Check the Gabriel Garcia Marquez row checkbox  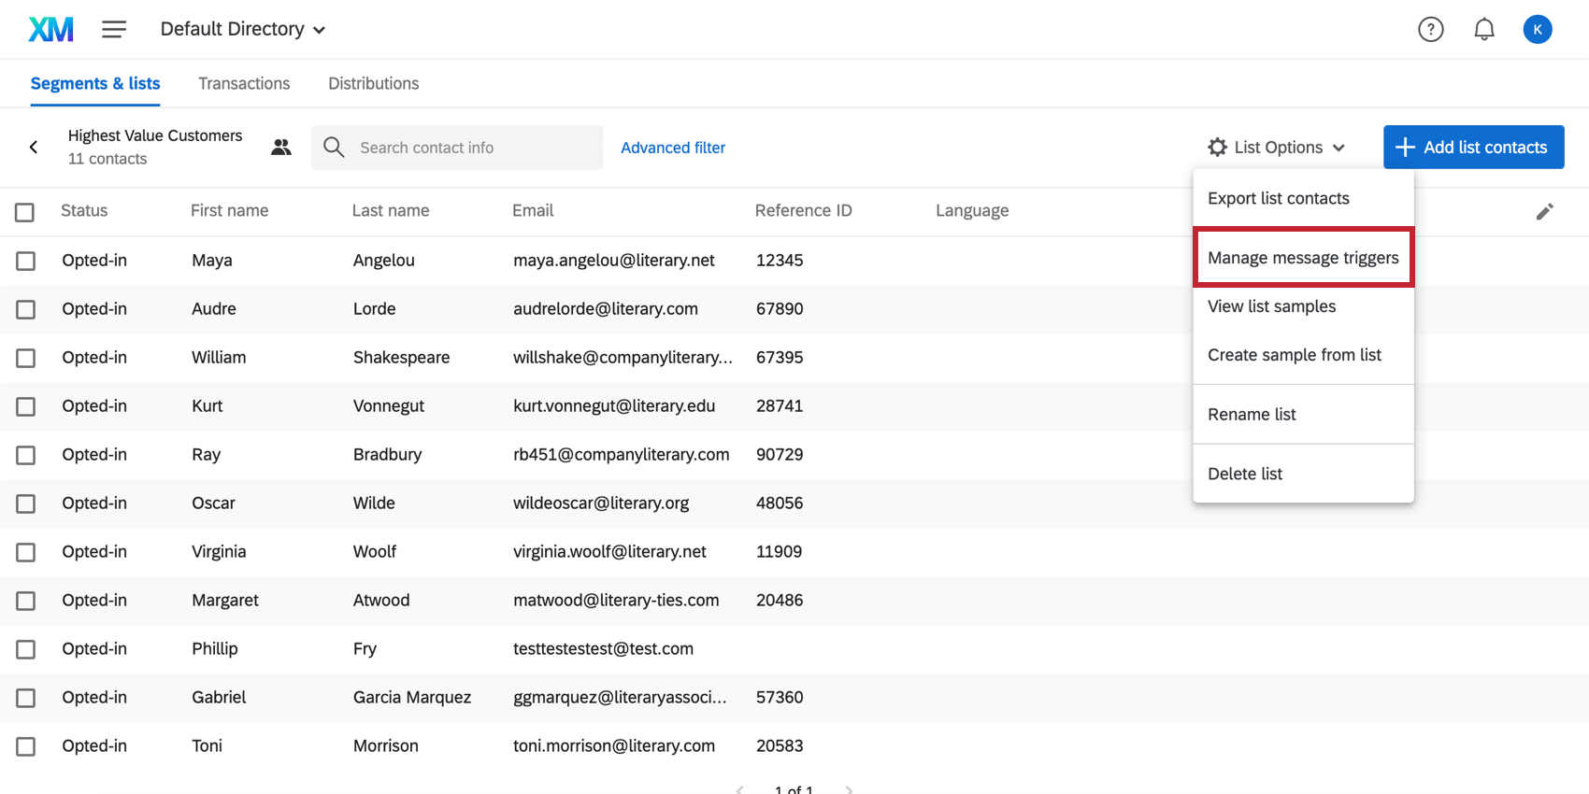[25, 698]
